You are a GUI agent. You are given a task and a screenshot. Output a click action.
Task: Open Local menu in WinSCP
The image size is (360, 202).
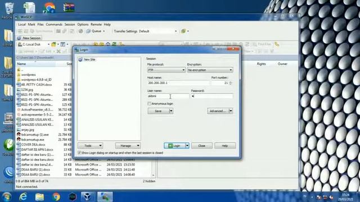click(x=22, y=24)
